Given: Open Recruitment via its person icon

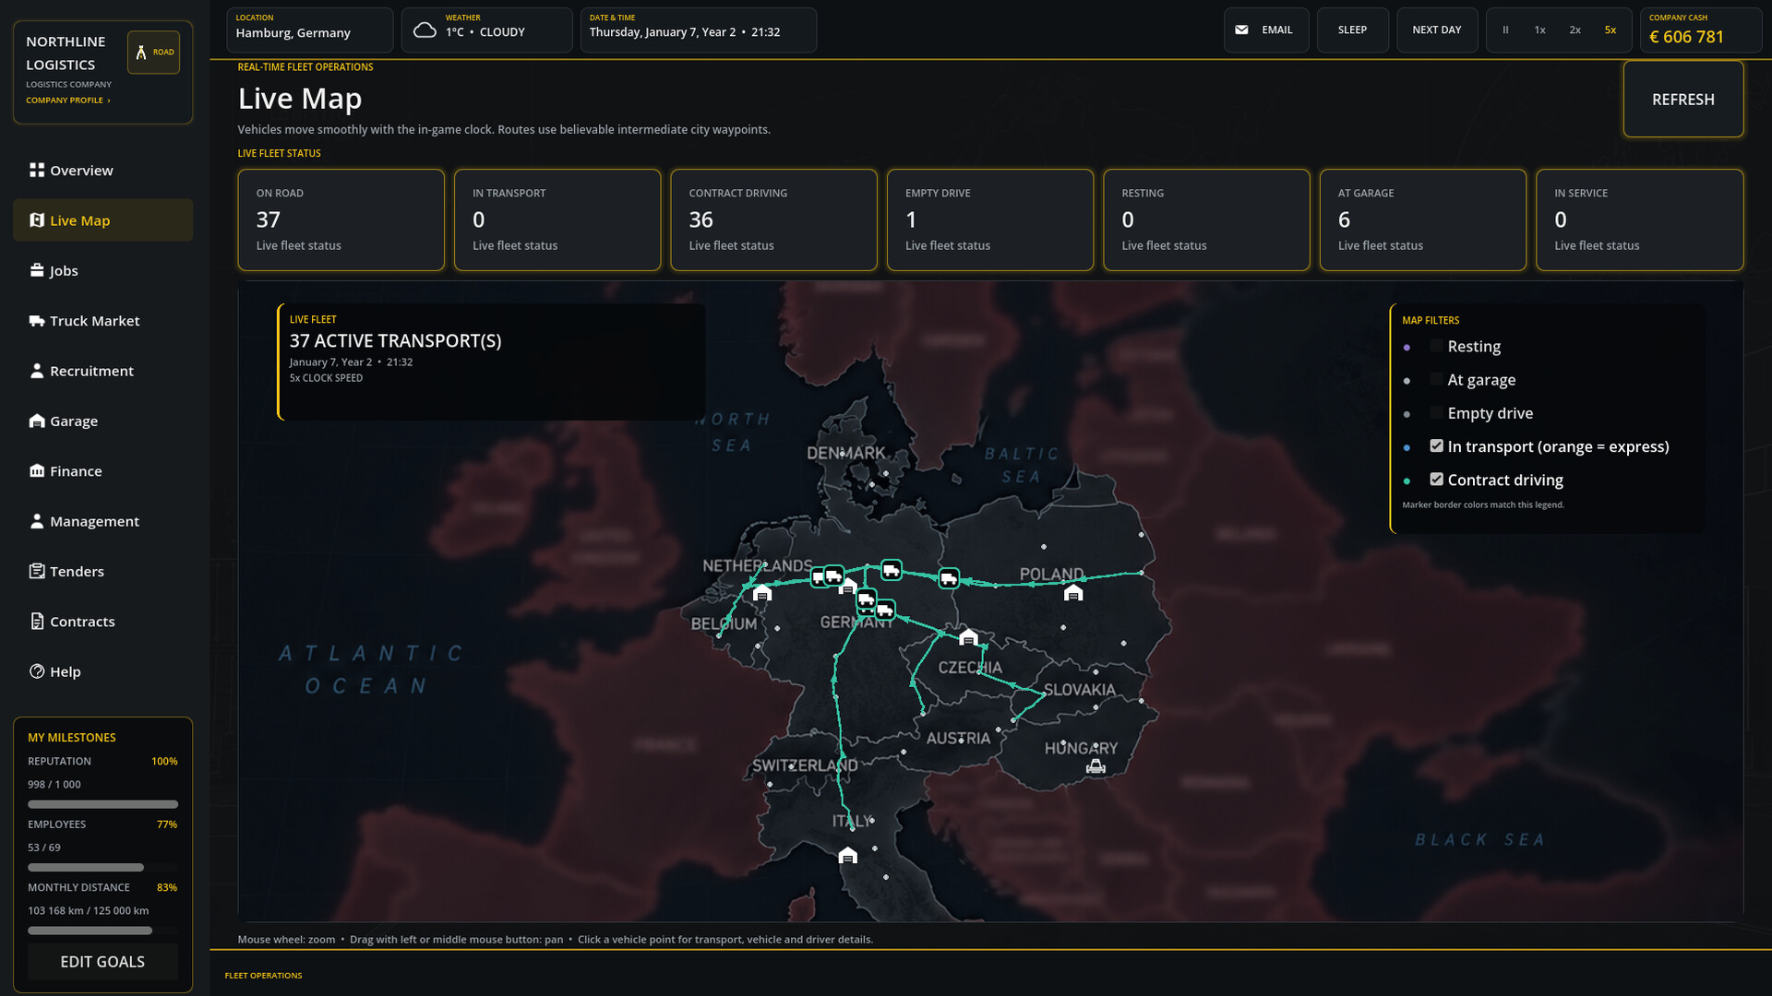Looking at the screenshot, I should (x=37, y=371).
